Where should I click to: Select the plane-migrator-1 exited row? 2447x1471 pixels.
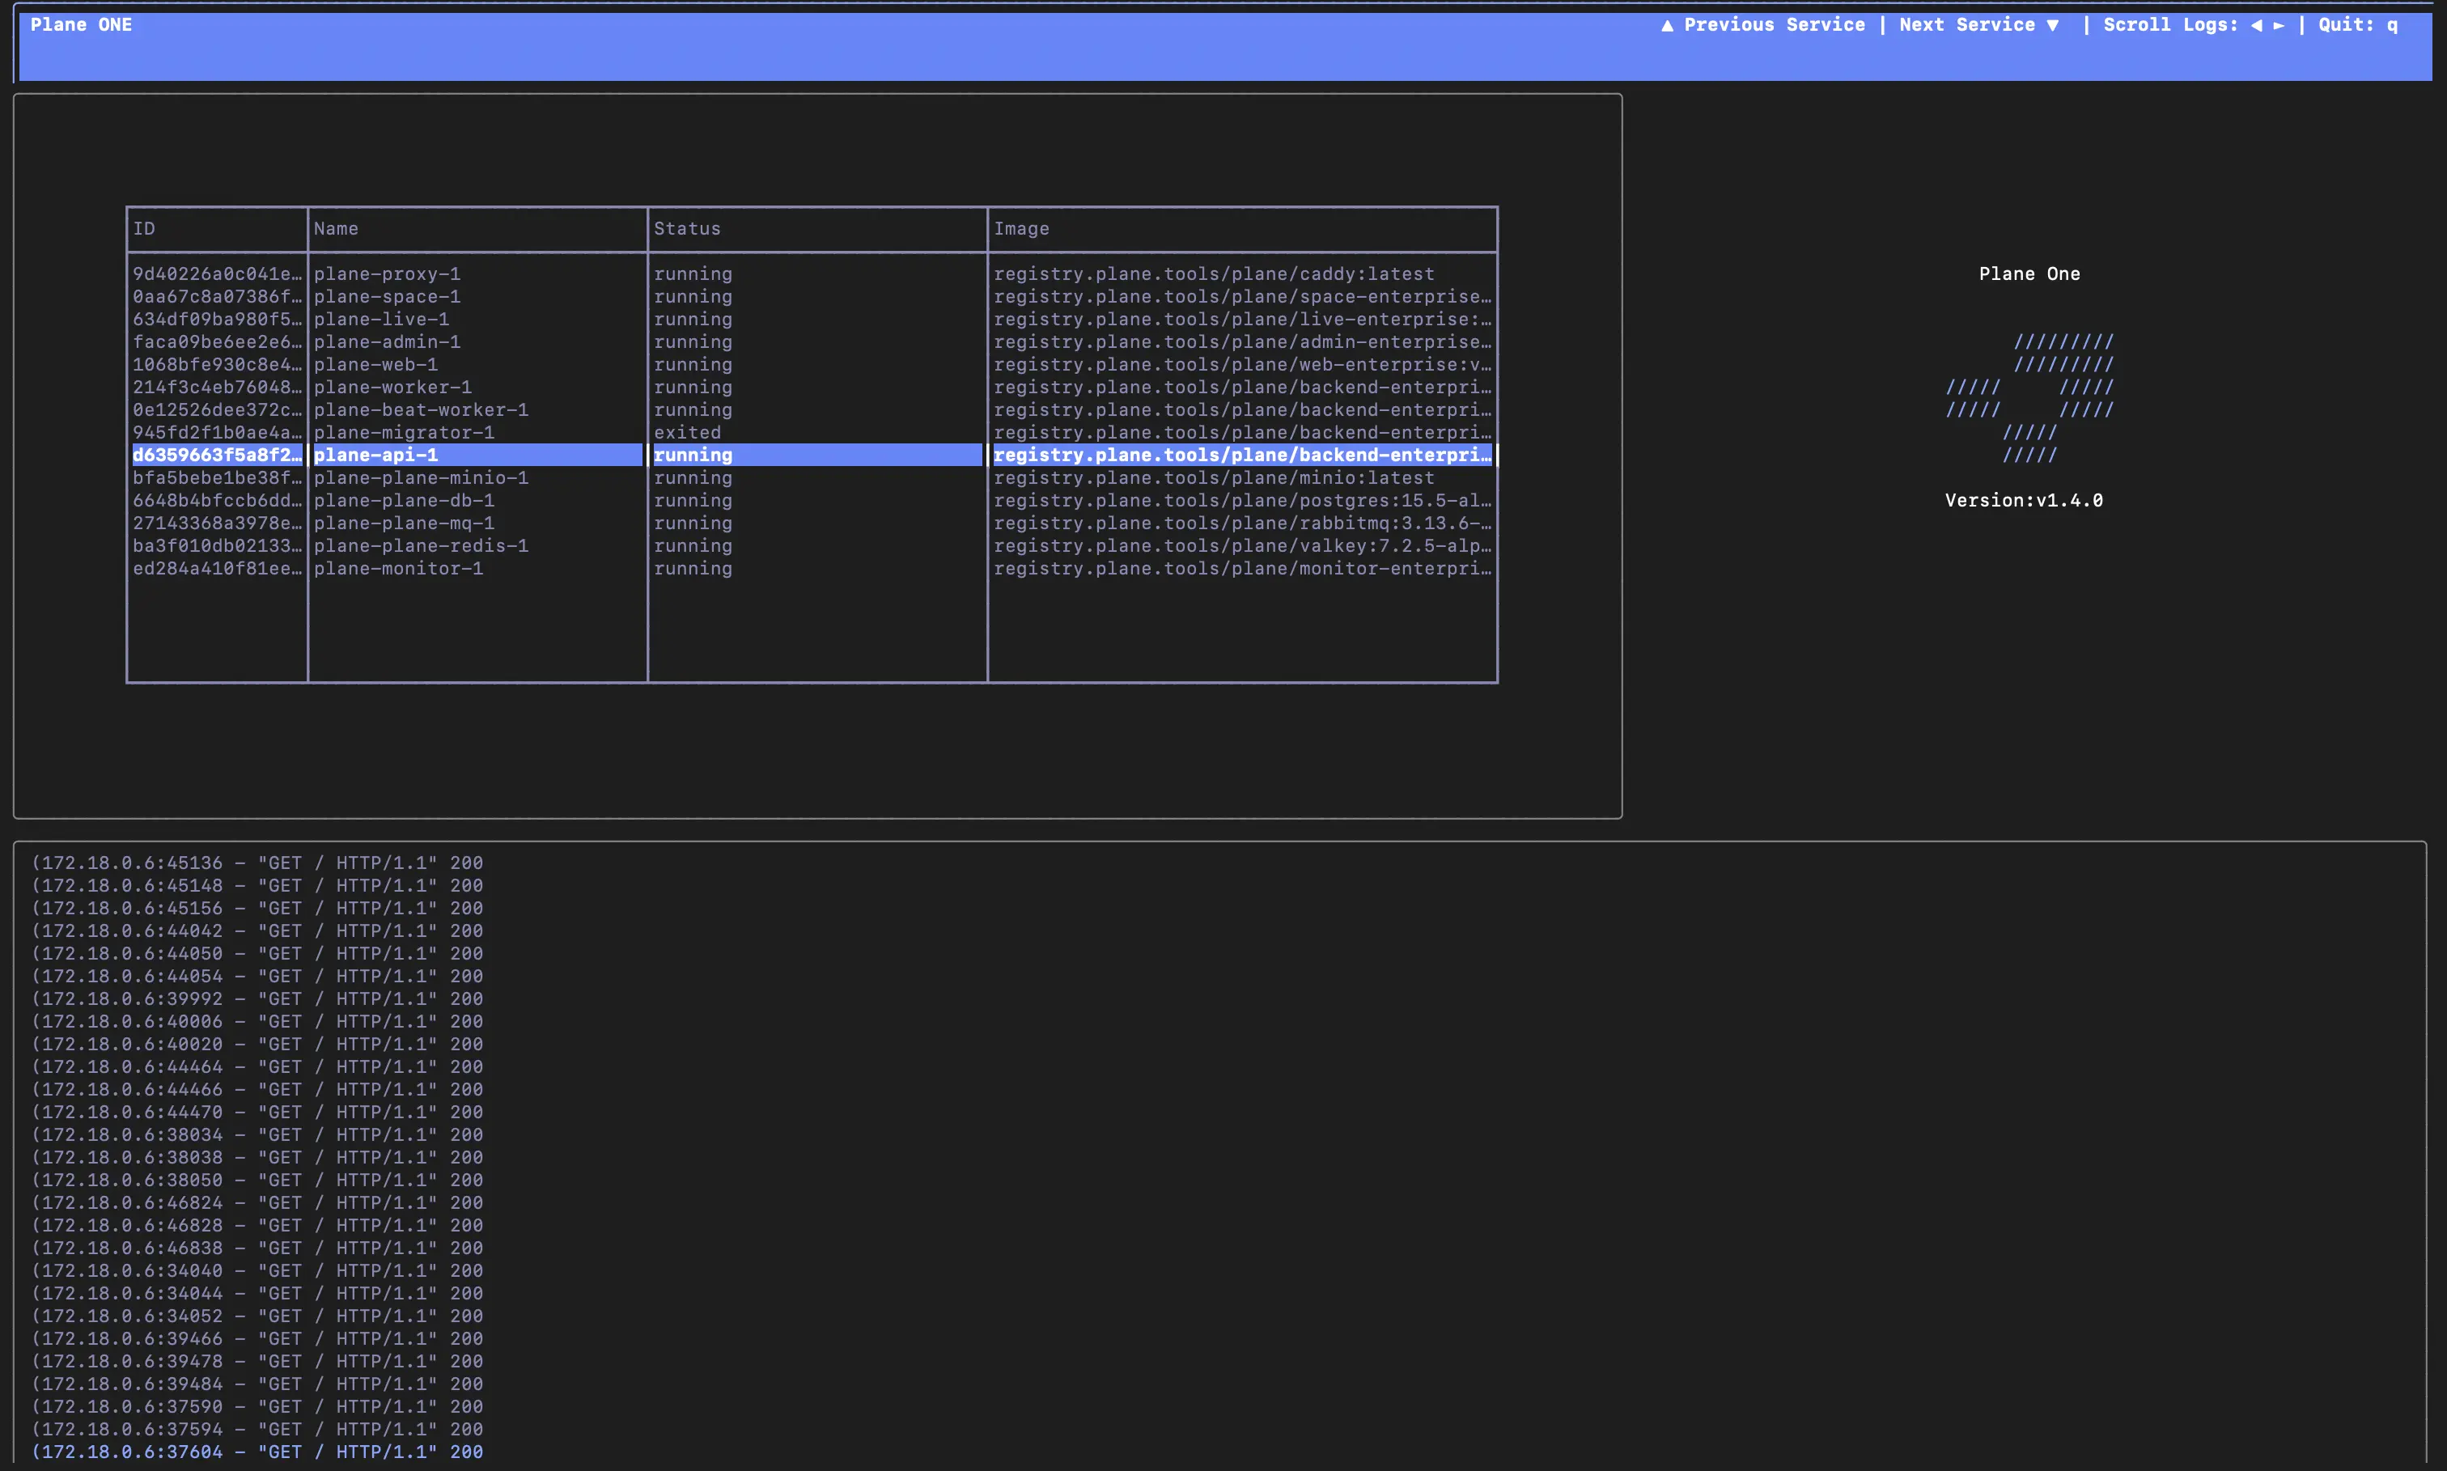click(x=403, y=432)
